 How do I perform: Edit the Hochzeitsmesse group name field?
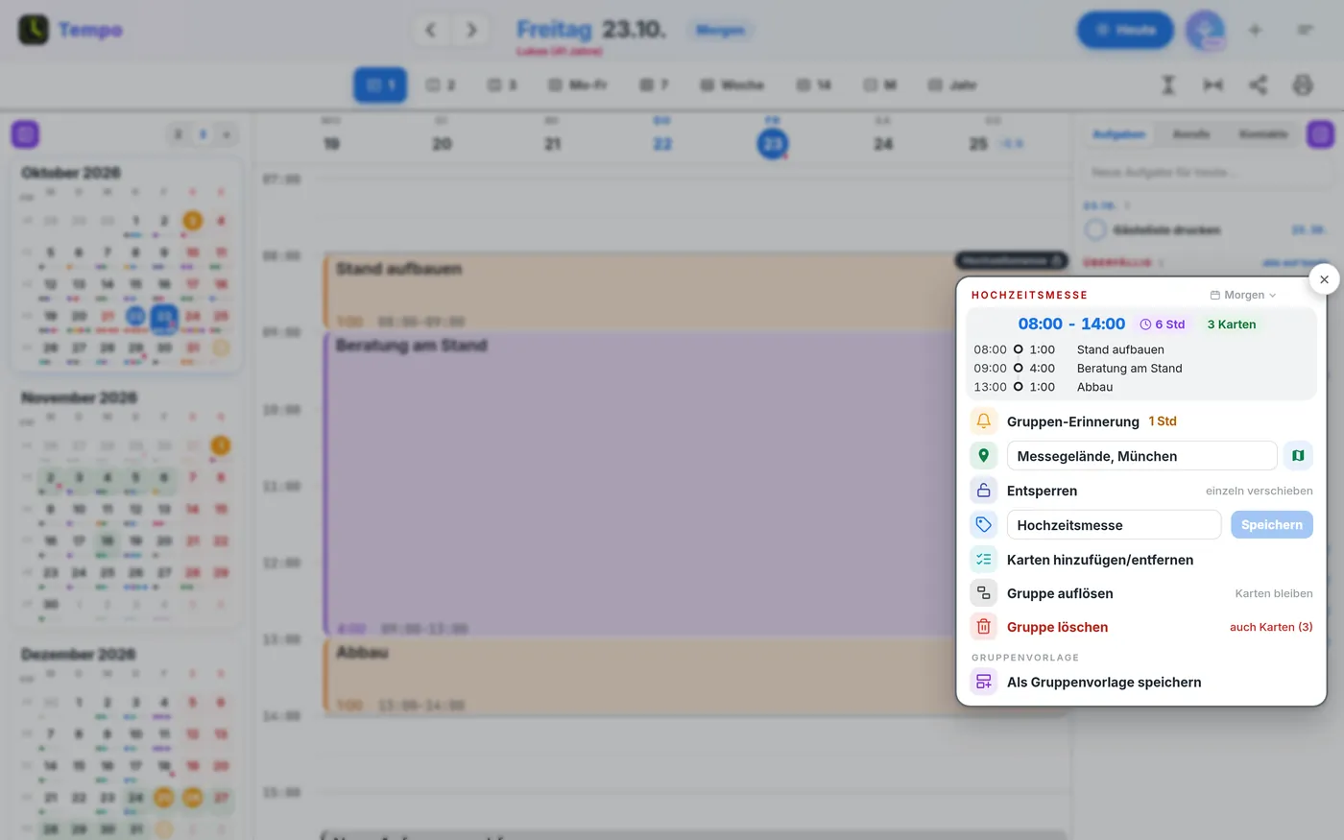click(x=1114, y=525)
